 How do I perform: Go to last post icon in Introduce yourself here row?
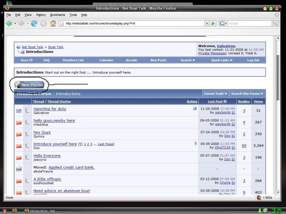pyautogui.click(x=233, y=148)
